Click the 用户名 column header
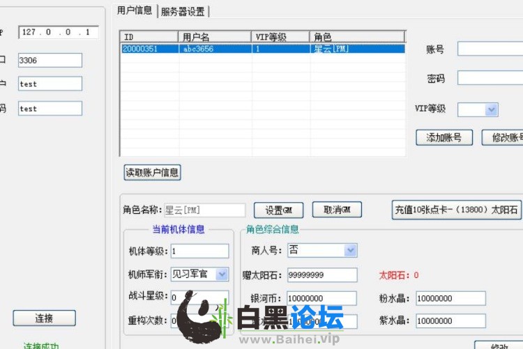Image resolution: width=523 pixels, height=349 pixels. tap(215, 37)
